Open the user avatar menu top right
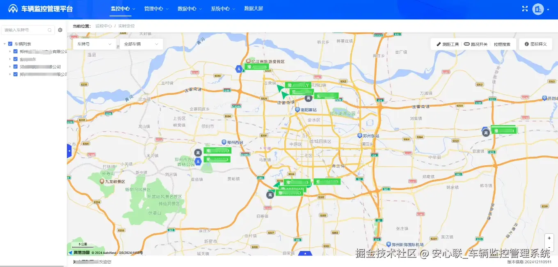 pyautogui.click(x=538, y=9)
